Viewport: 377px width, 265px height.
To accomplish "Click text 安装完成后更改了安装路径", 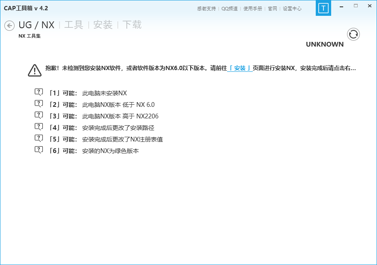I will [118, 127].
